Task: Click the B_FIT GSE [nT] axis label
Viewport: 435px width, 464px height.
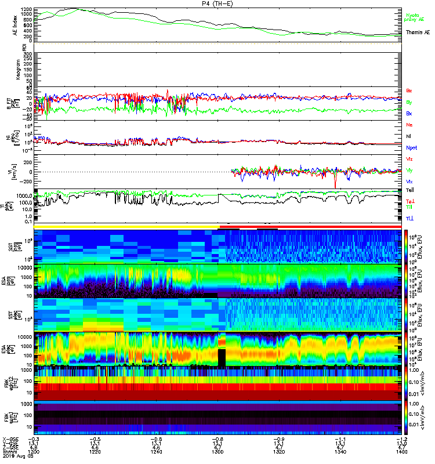Action: [12, 104]
